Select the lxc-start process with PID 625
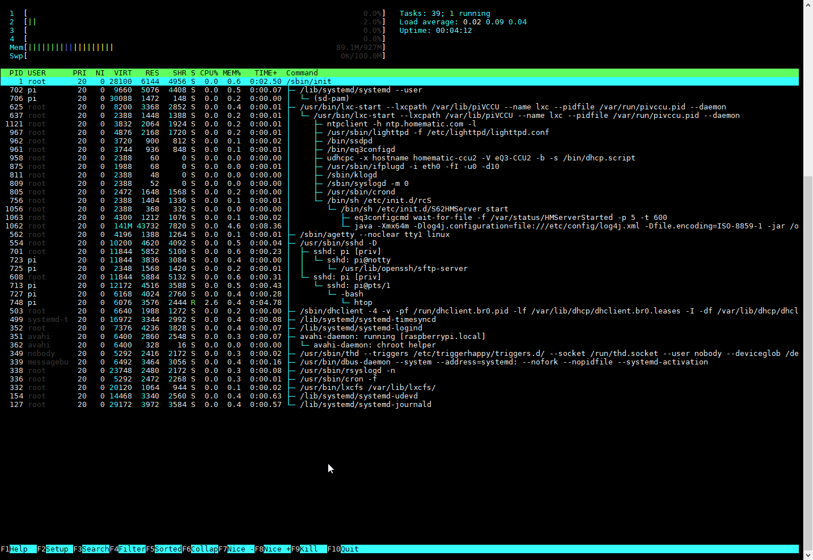 coord(400,107)
